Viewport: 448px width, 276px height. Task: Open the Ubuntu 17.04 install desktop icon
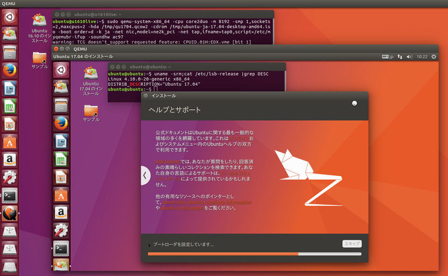(x=91, y=81)
